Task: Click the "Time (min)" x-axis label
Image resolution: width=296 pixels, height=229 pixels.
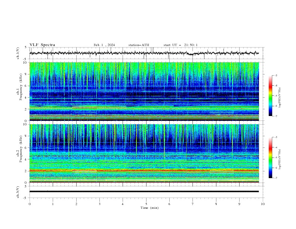Action: (x=149, y=208)
